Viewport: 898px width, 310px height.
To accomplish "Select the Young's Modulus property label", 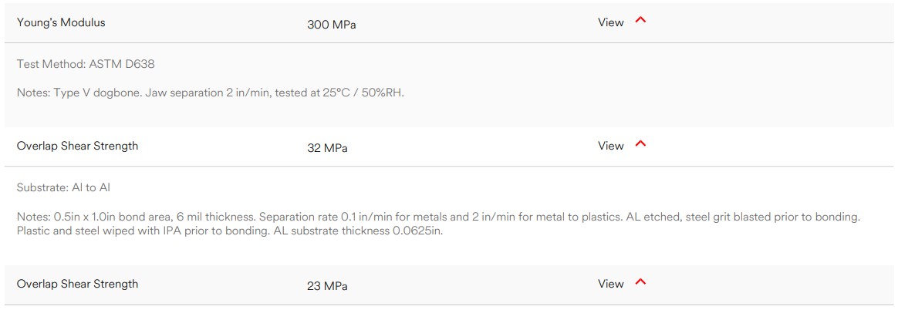I will 61,22.
